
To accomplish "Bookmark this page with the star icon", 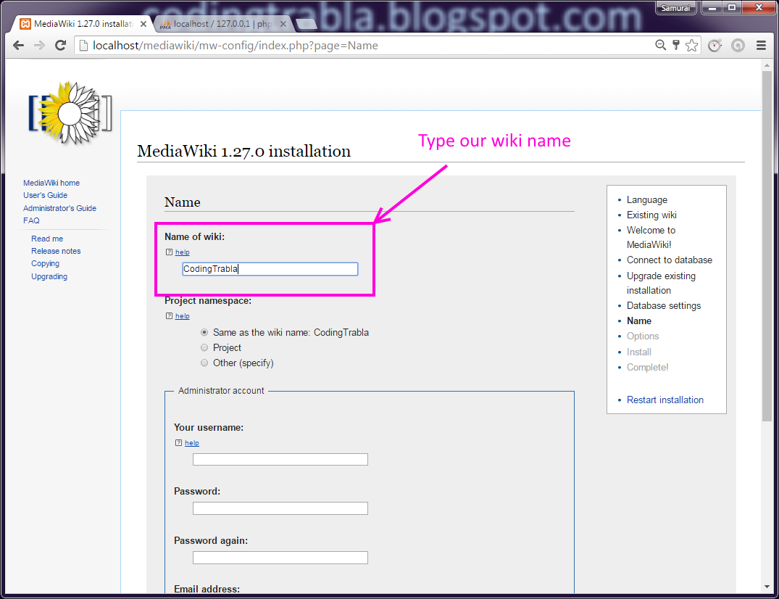I will 691,46.
